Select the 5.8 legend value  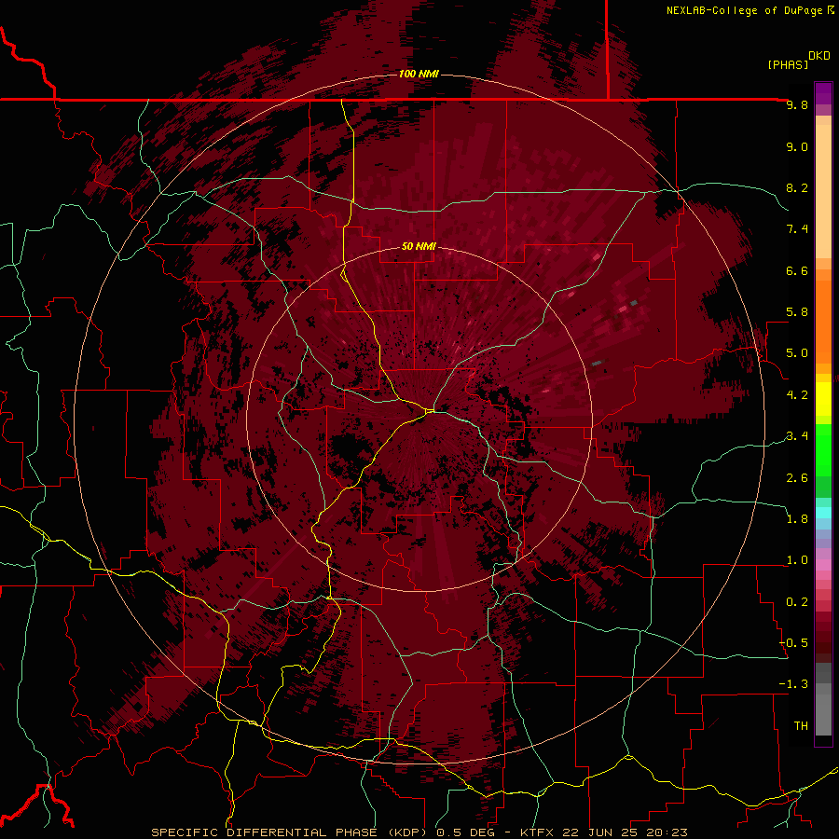click(x=797, y=312)
